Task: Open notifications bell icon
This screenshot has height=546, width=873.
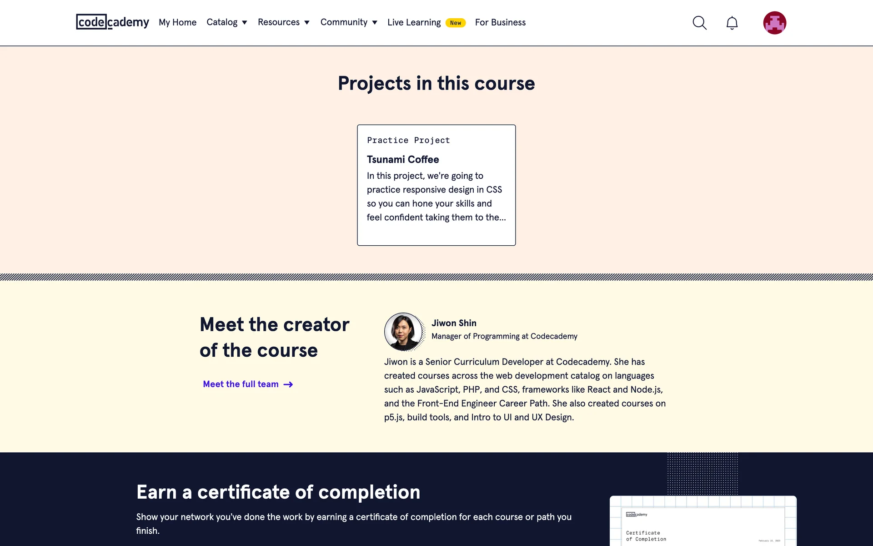Action: pos(732,23)
